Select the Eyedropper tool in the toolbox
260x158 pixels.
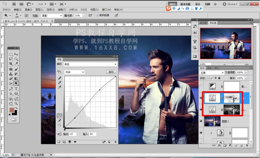pyautogui.click(x=16, y=64)
